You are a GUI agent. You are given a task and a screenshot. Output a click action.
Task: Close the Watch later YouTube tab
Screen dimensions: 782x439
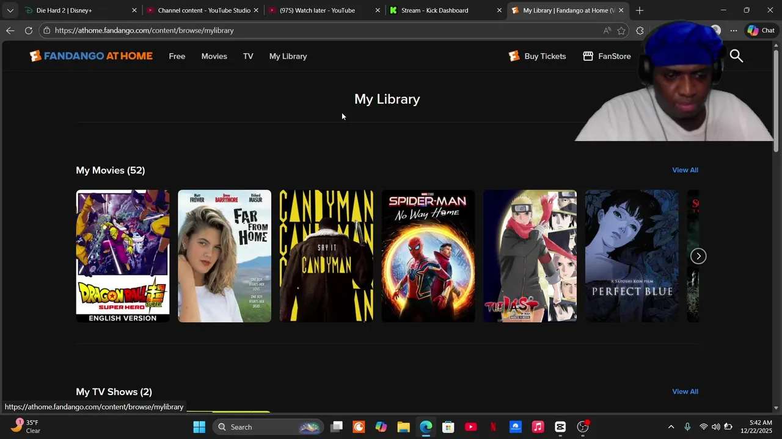(378, 10)
